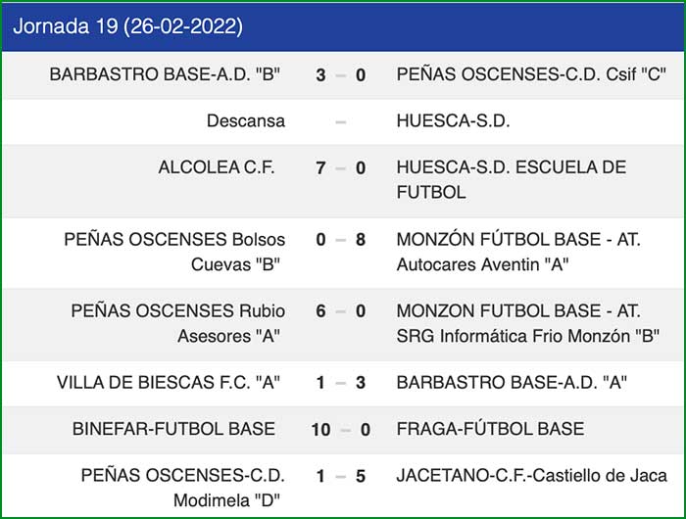The height and width of the screenshot is (519, 686).
Task: Open JACETANO-C.F.-Castiello de Jaca team
Action: [x=532, y=476]
